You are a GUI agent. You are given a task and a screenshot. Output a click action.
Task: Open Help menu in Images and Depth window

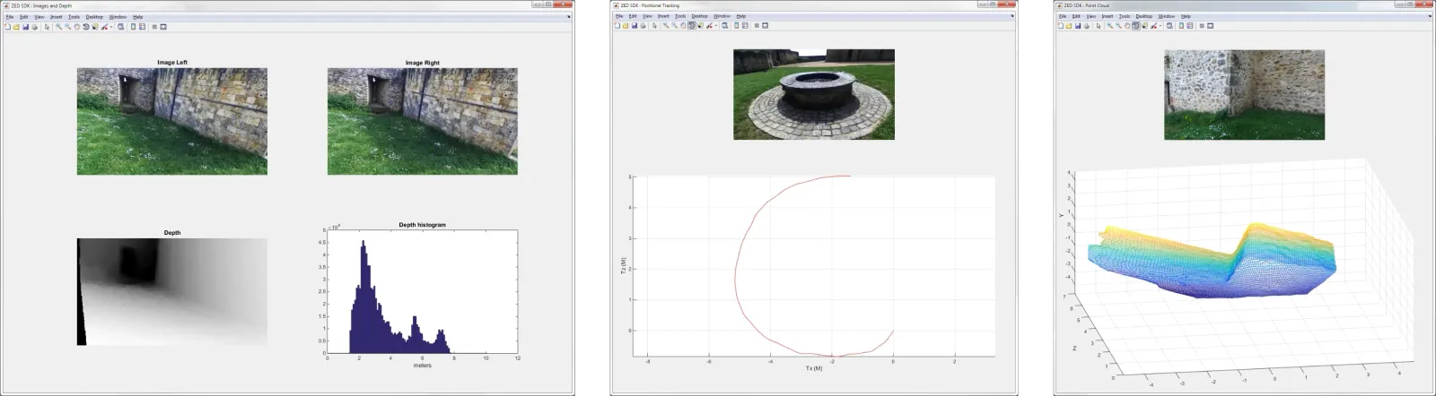tap(137, 17)
